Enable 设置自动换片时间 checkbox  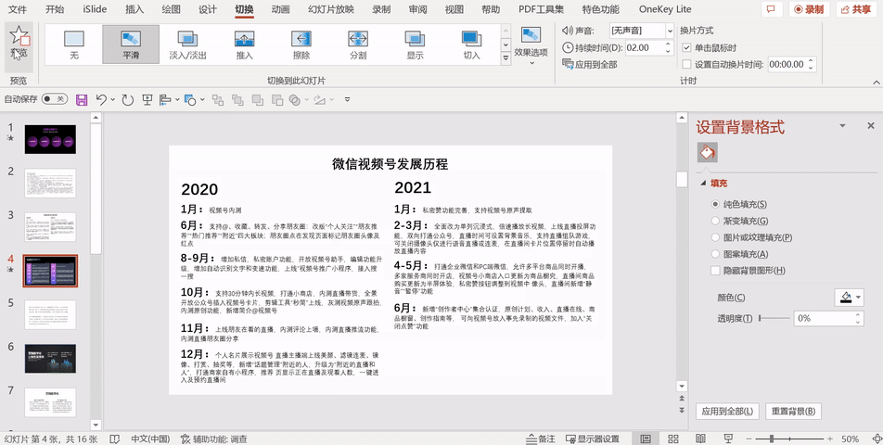click(x=686, y=64)
